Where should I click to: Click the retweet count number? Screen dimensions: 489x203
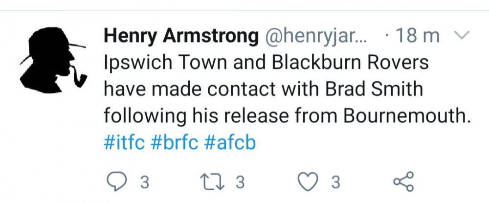(240, 182)
